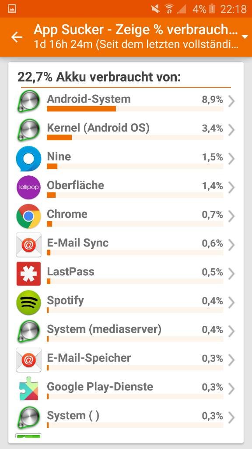Open the App Sucker view dropdown arrow

(x=244, y=37)
